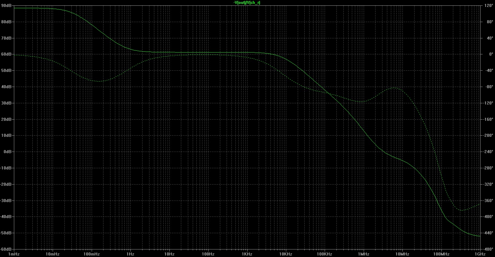Click the -50dB magnitude axis label
Image resolution: width=495 pixels, height=257 pixels.
pyautogui.click(x=6, y=233)
